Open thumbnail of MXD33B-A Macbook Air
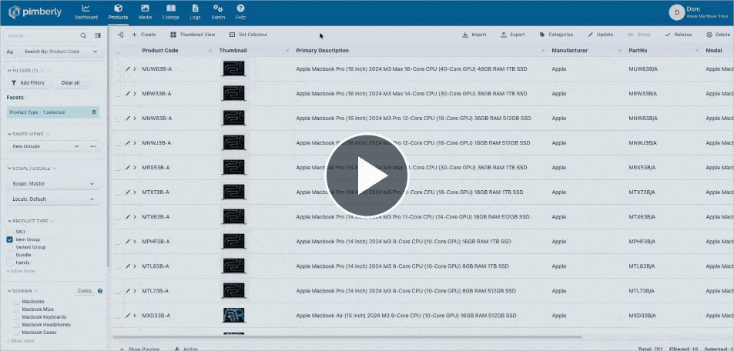Image resolution: width=734 pixels, height=351 pixels. (233, 316)
